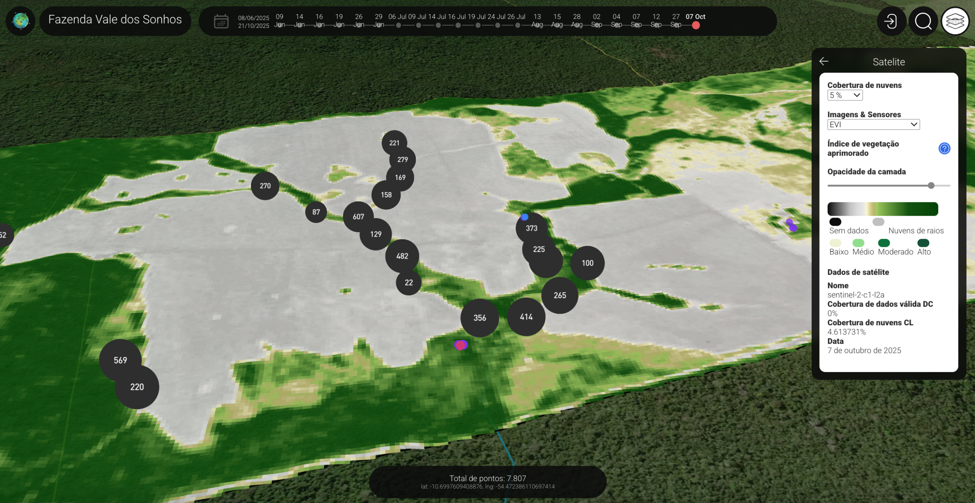The width and height of the screenshot is (975, 503).
Task: Select the 06 Jul timeline point
Action: [x=398, y=25]
